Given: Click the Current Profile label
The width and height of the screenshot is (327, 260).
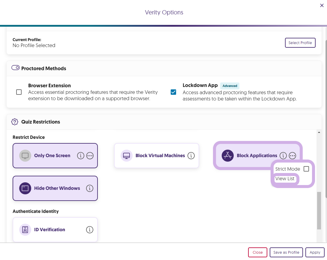Looking at the screenshot, I should (27, 40).
